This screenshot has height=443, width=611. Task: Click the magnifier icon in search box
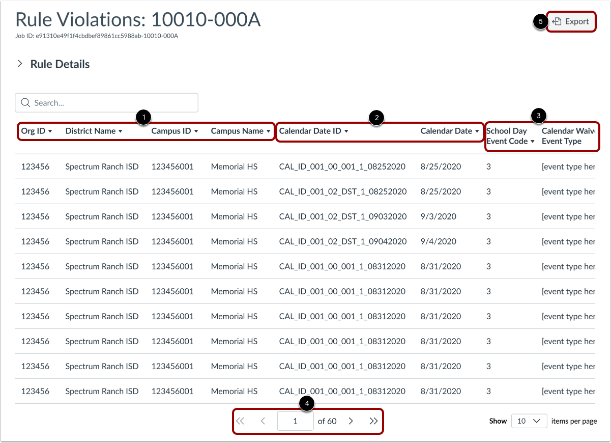[x=25, y=103]
